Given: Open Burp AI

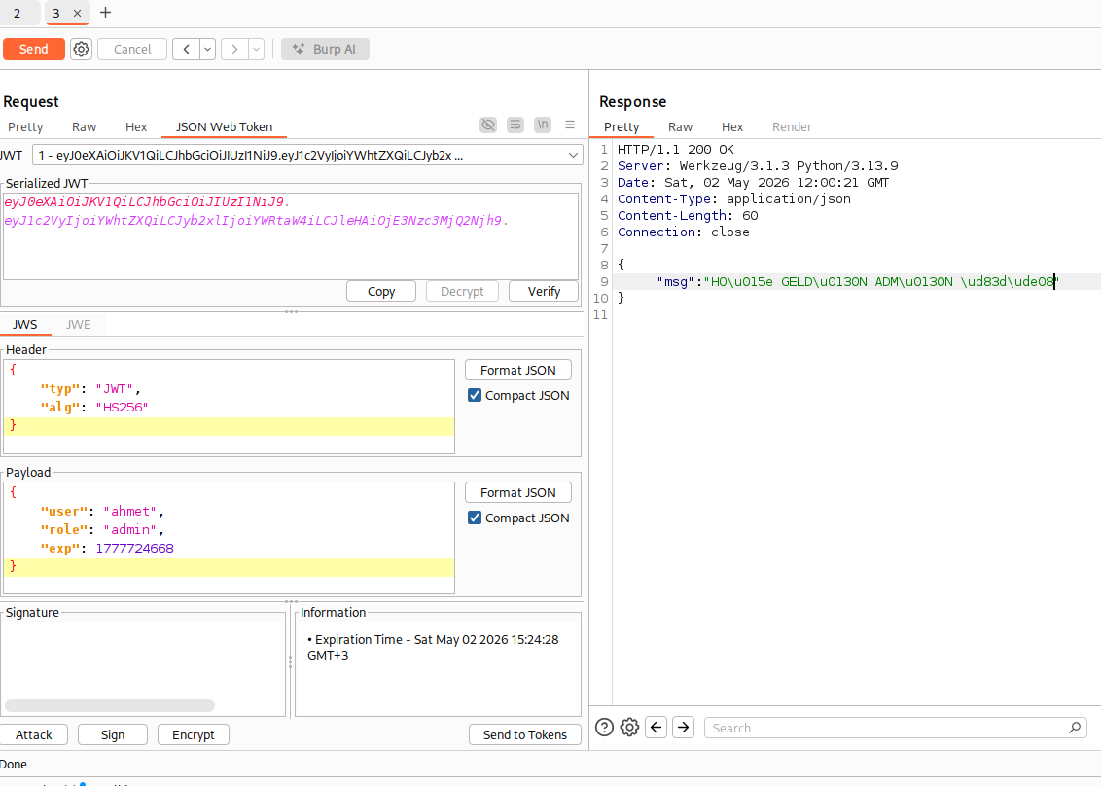Looking at the screenshot, I should (x=325, y=50).
